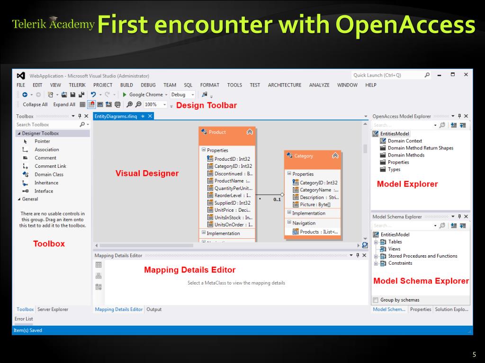Click the Collapse All button
485x363 pixels.
(x=35, y=104)
